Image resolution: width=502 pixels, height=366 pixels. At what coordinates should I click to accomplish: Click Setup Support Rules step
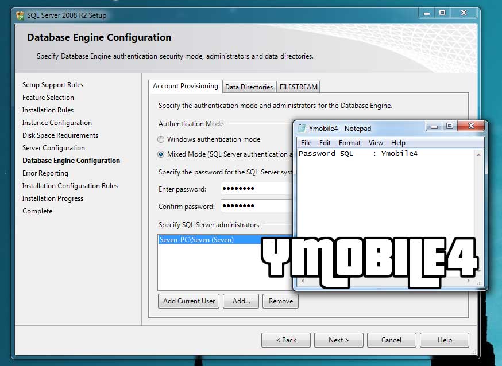pyautogui.click(x=53, y=85)
